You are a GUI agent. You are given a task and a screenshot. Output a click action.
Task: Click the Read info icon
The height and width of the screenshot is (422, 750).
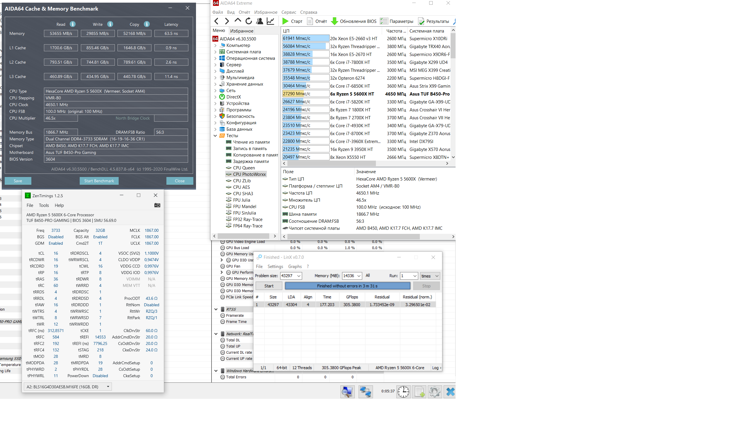pyautogui.click(x=73, y=24)
